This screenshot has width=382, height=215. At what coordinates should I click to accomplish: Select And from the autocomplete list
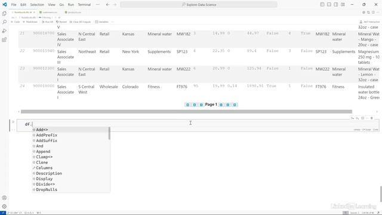[x=70, y=146]
